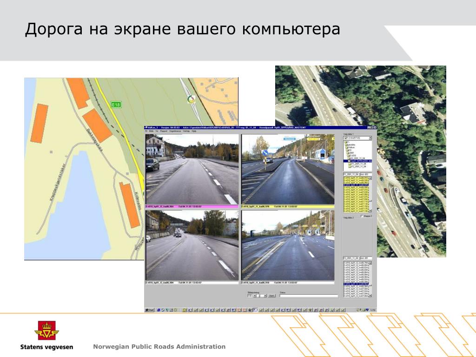The height and width of the screenshot is (357, 476).
Task: Open the Vegreferanse menu
Action: 175,131
